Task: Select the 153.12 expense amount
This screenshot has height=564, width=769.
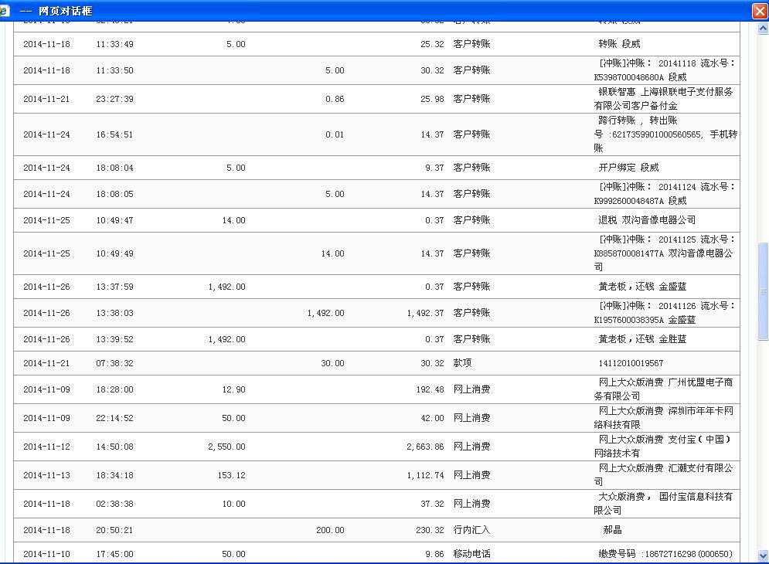Action: (231, 475)
